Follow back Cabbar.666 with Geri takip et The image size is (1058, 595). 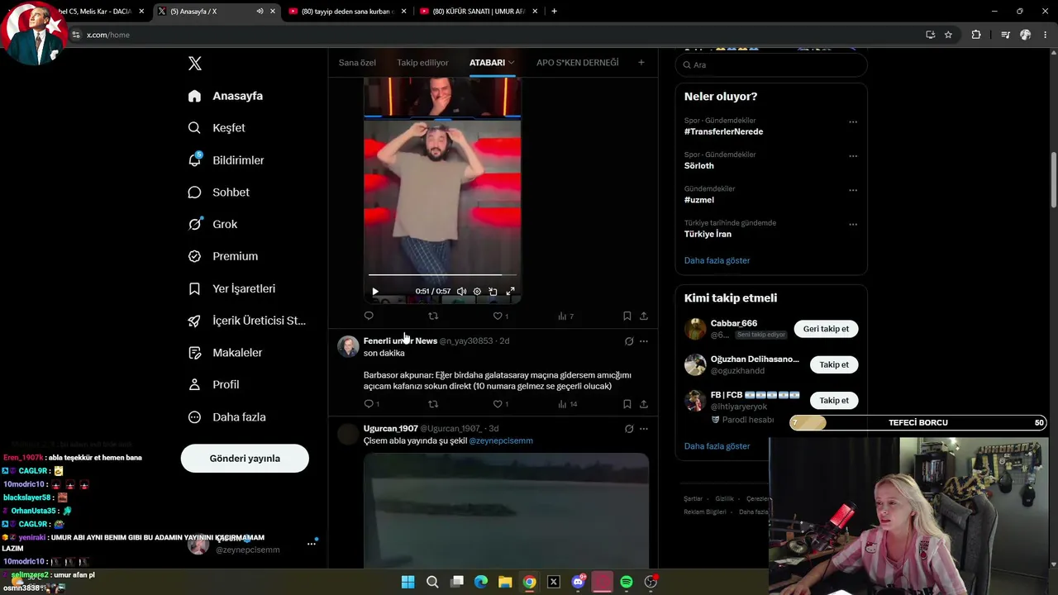coord(826,329)
